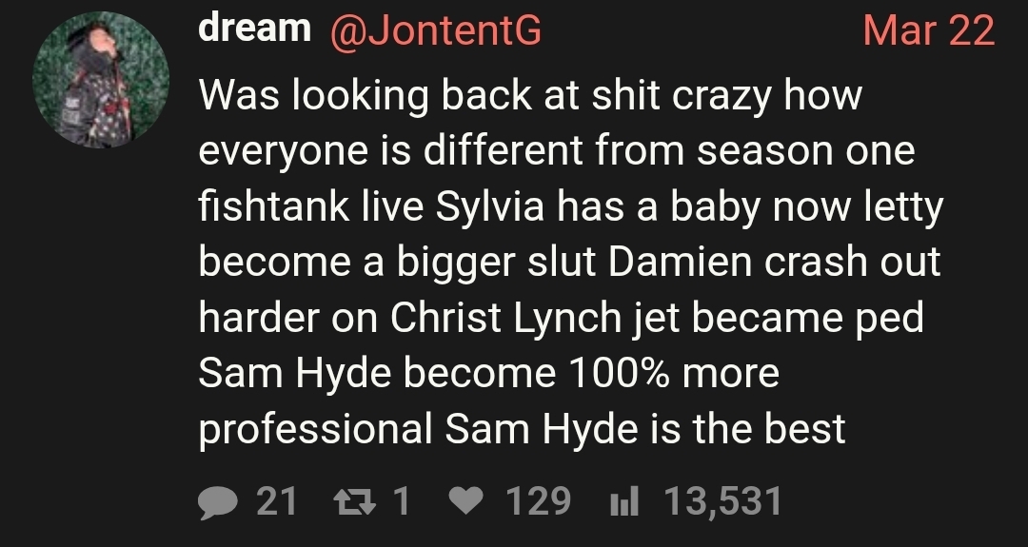Click the views count 13,531
The image size is (1028, 547).
tap(723, 501)
